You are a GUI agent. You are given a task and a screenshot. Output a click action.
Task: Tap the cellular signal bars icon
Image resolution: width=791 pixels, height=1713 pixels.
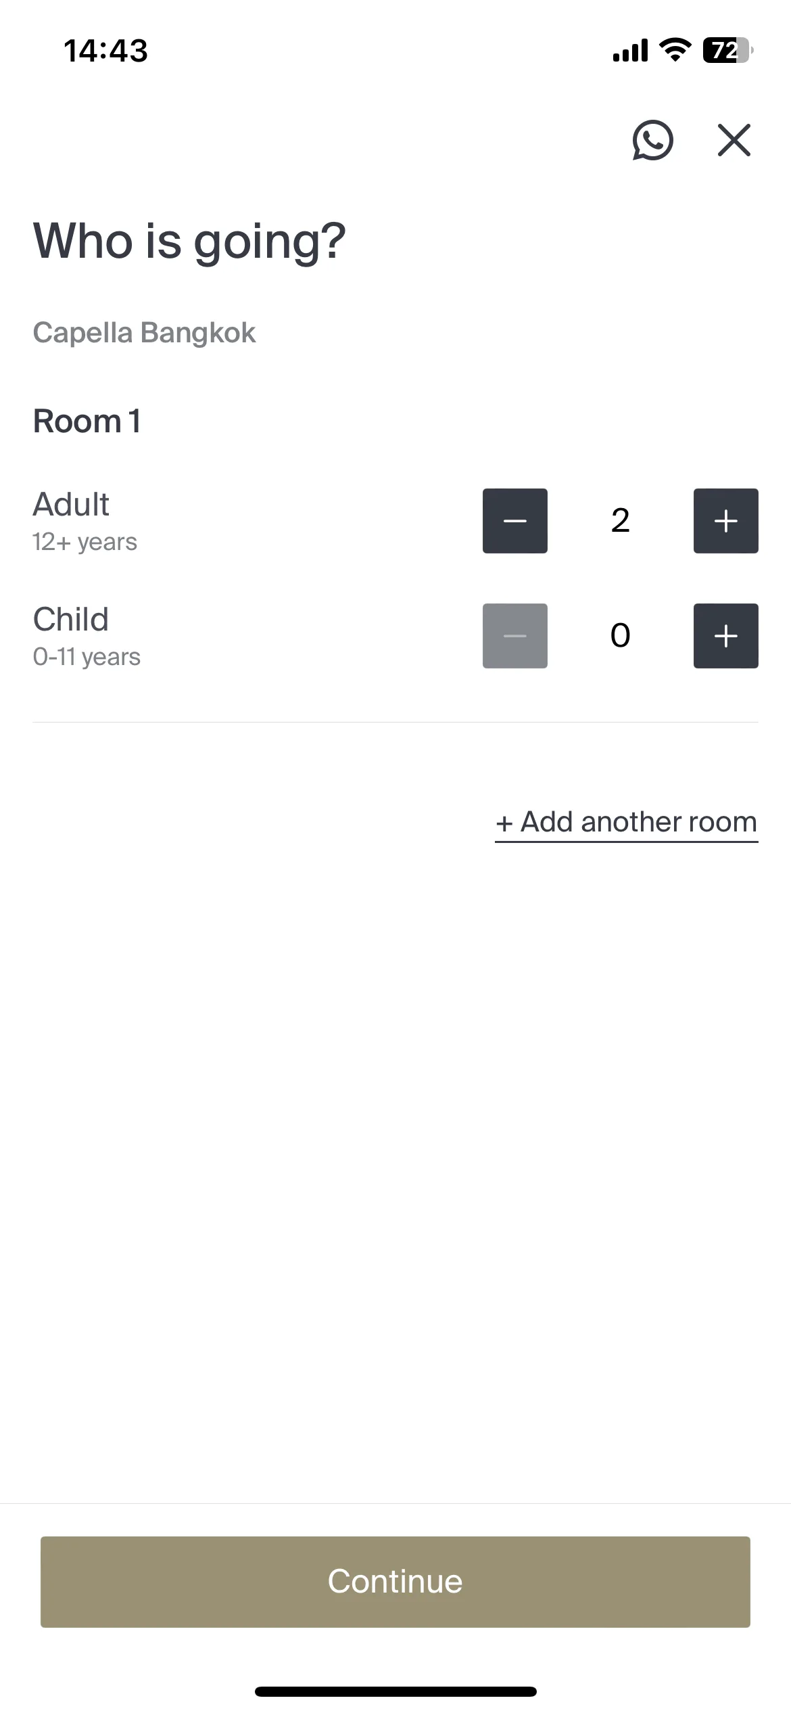click(x=630, y=51)
